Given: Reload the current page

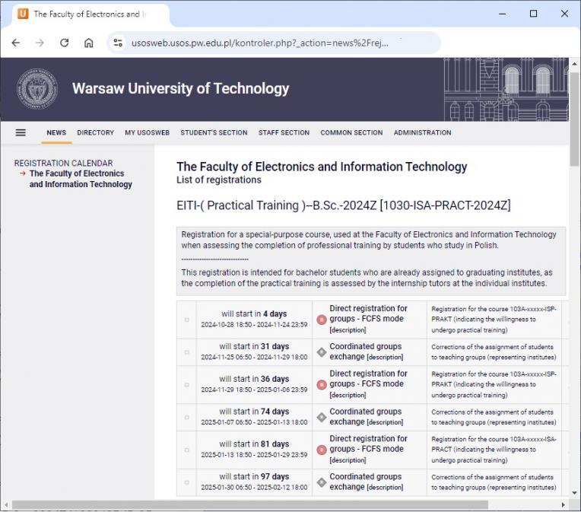Looking at the screenshot, I should click(65, 43).
